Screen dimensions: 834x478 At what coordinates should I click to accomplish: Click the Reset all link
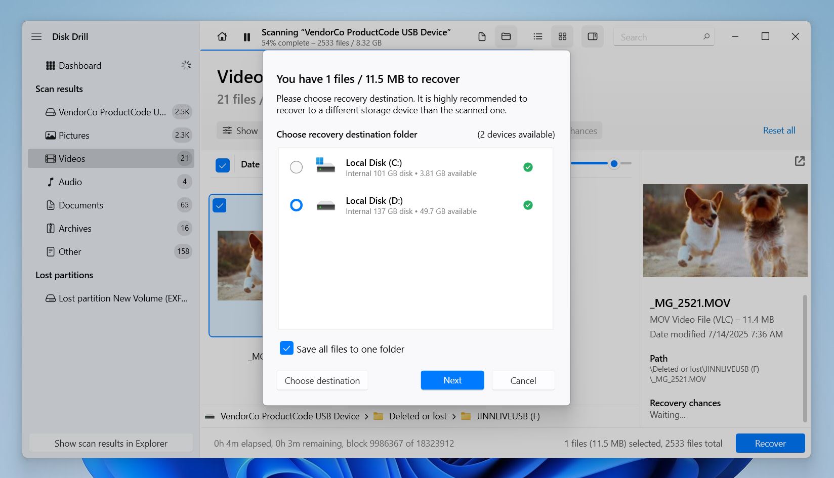click(779, 130)
